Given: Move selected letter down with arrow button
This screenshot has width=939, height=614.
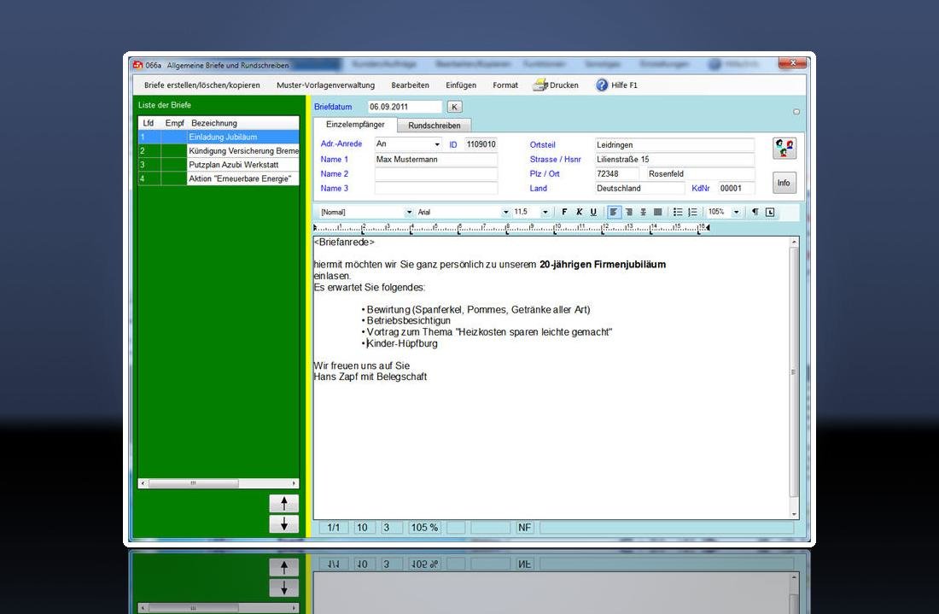Looking at the screenshot, I should pyautogui.click(x=284, y=524).
